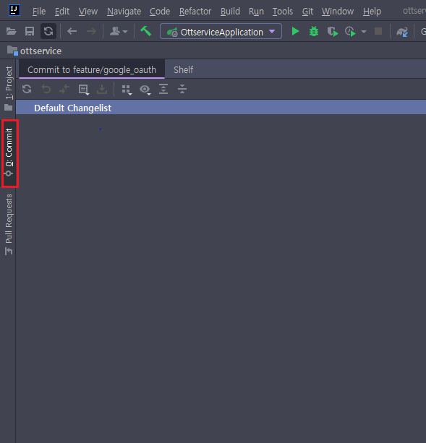Viewport: 426px width, 443px height.
Task: Open the Refactor menu
Action: pyautogui.click(x=195, y=12)
